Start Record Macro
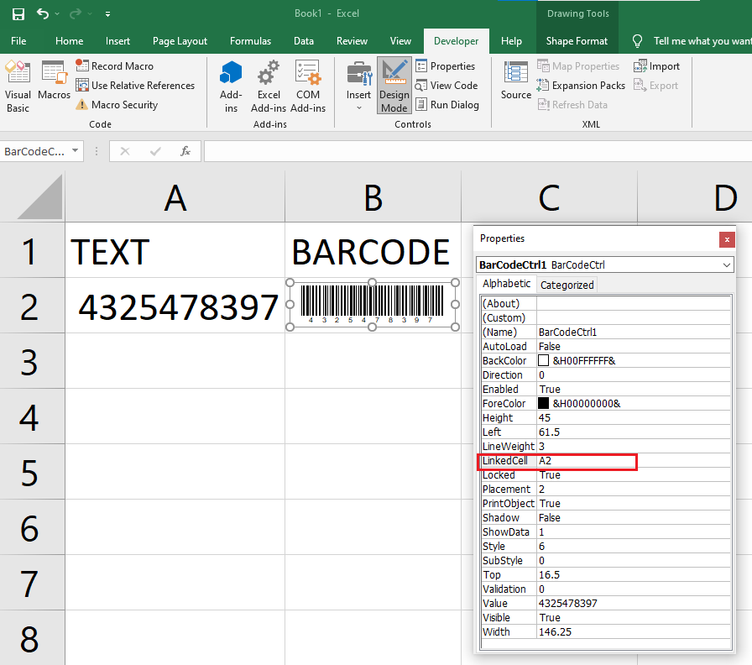Screen dimensions: 752x665 (115, 65)
